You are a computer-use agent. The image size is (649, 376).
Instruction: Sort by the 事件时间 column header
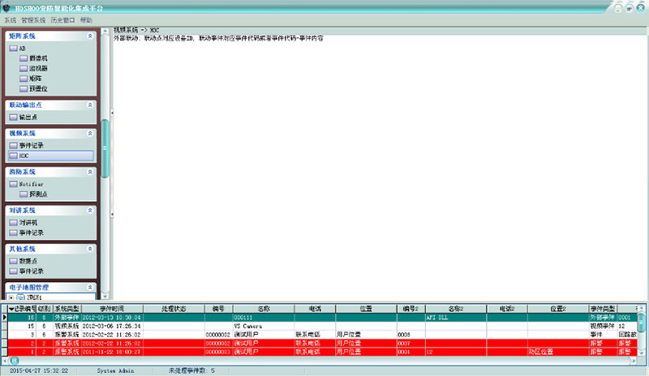coord(111,308)
